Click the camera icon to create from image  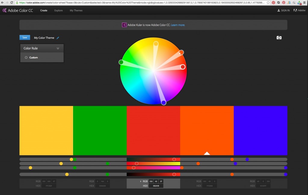[x=279, y=38]
